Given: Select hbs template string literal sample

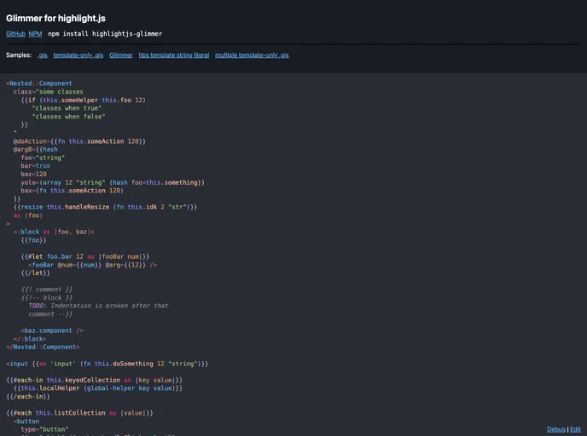Looking at the screenshot, I should pyautogui.click(x=174, y=55).
